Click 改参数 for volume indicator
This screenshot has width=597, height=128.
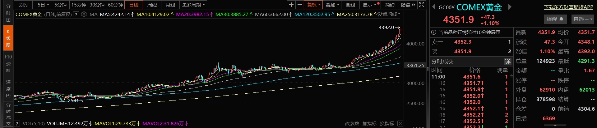[352, 124]
